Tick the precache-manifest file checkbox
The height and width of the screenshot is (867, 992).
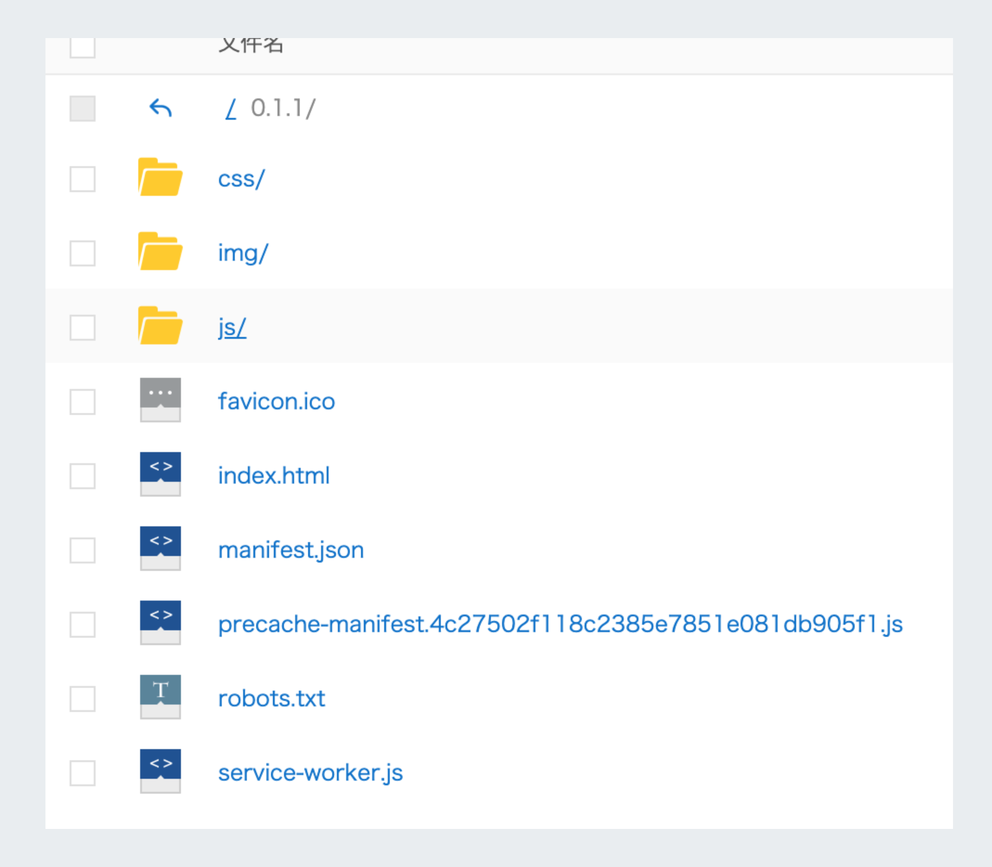tap(82, 625)
